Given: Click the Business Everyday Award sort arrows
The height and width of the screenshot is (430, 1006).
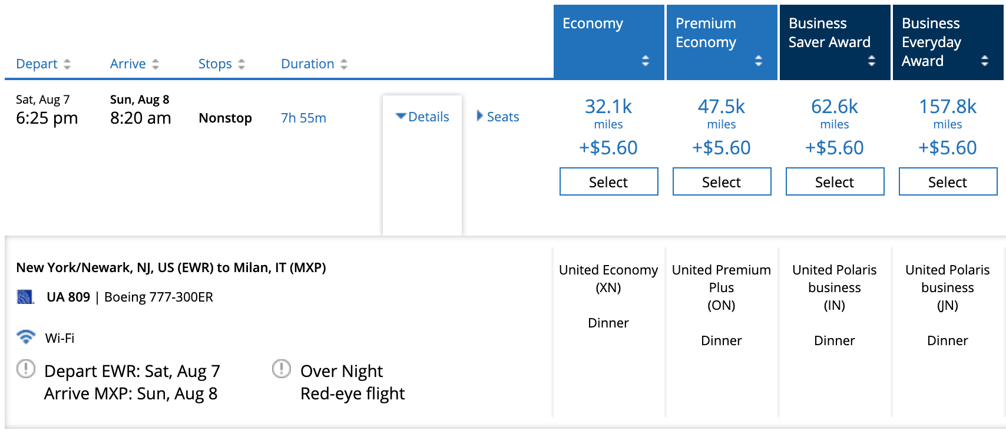Looking at the screenshot, I should click(x=984, y=59).
